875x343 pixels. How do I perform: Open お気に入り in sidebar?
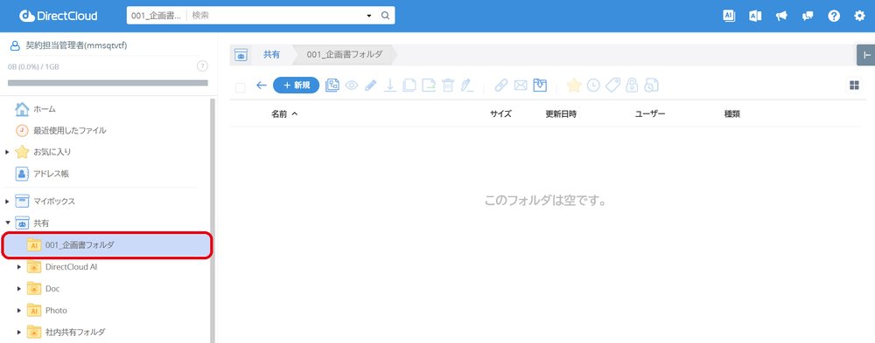click(52, 152)
